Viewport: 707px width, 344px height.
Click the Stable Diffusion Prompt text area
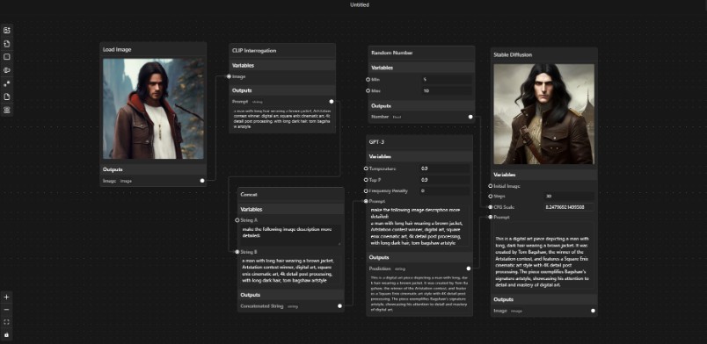point(543,255)
